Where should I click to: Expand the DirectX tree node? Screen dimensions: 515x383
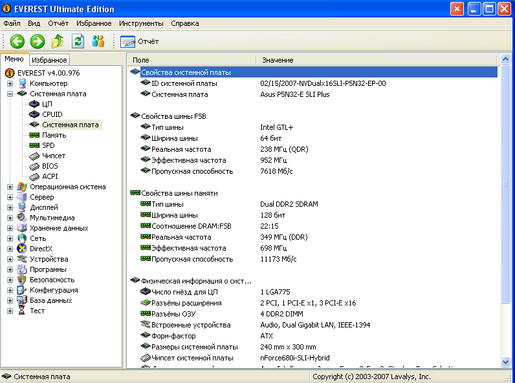10,249
